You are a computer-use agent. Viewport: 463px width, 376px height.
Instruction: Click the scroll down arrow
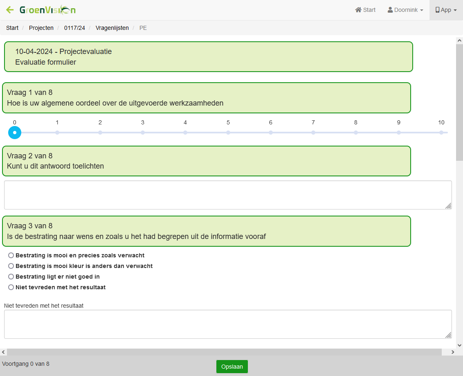point(459,345)
